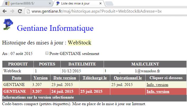Sort by the Date version column header
The width and height of the screenshot is (187, 107).
tap(65, 78)
